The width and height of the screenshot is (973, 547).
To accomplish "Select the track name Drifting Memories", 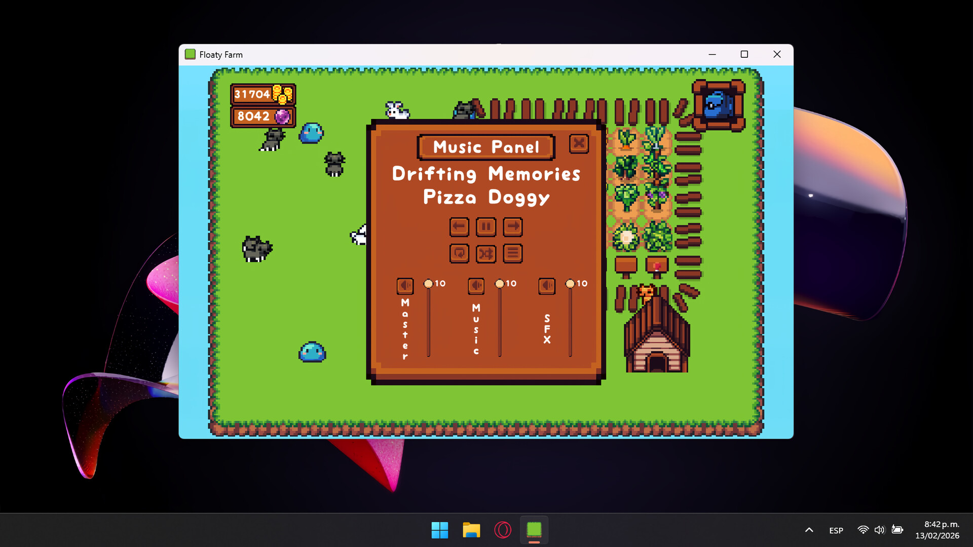I will (486, 174).
